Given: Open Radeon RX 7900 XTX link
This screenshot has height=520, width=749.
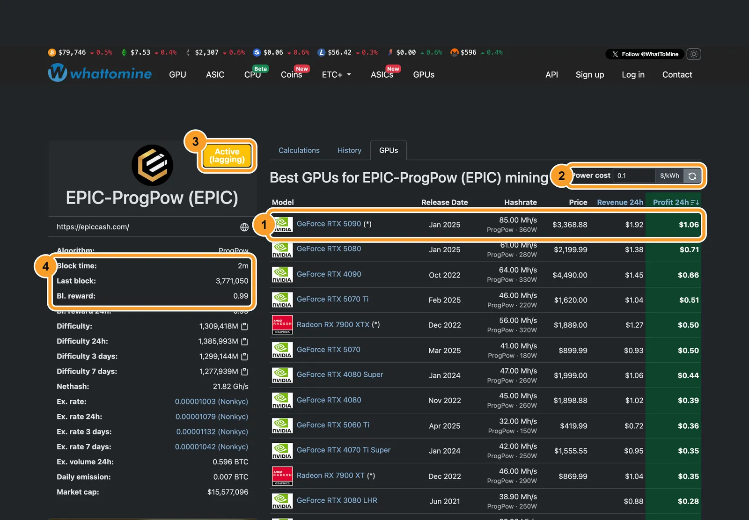Looking at the screenshot, I should click(333, 324).
